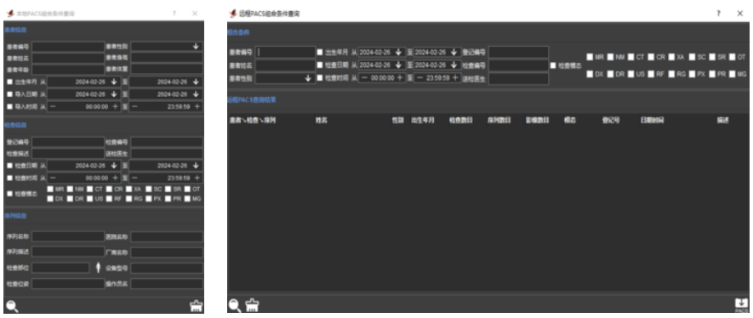
Task: Click the help question mark in local PACS window
Action: [174, 14]
